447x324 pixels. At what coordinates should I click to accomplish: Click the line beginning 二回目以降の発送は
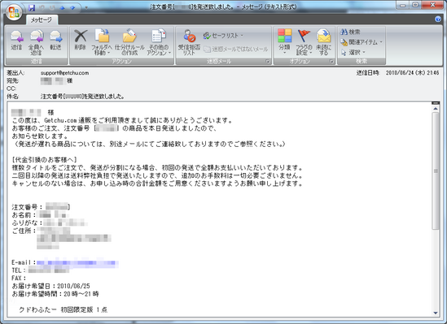click(157, 175)
